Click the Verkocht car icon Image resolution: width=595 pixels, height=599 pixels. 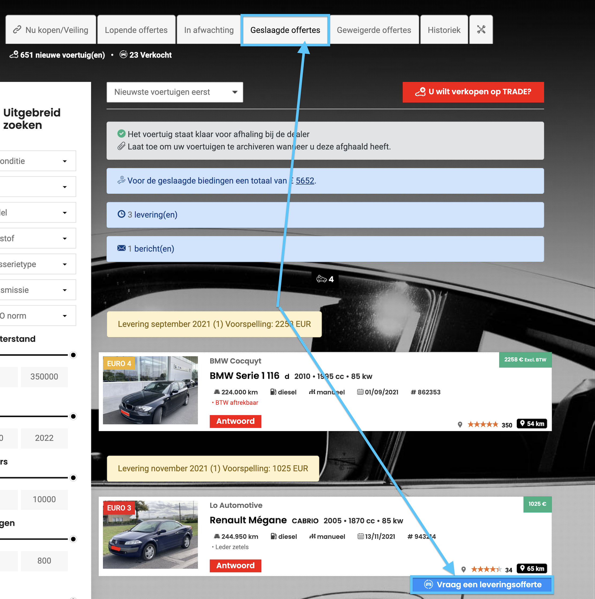(x=123, y=55)
